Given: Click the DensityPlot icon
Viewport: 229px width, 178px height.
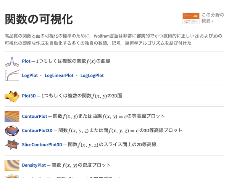Looking at the screenshot, I should (12, 165).
